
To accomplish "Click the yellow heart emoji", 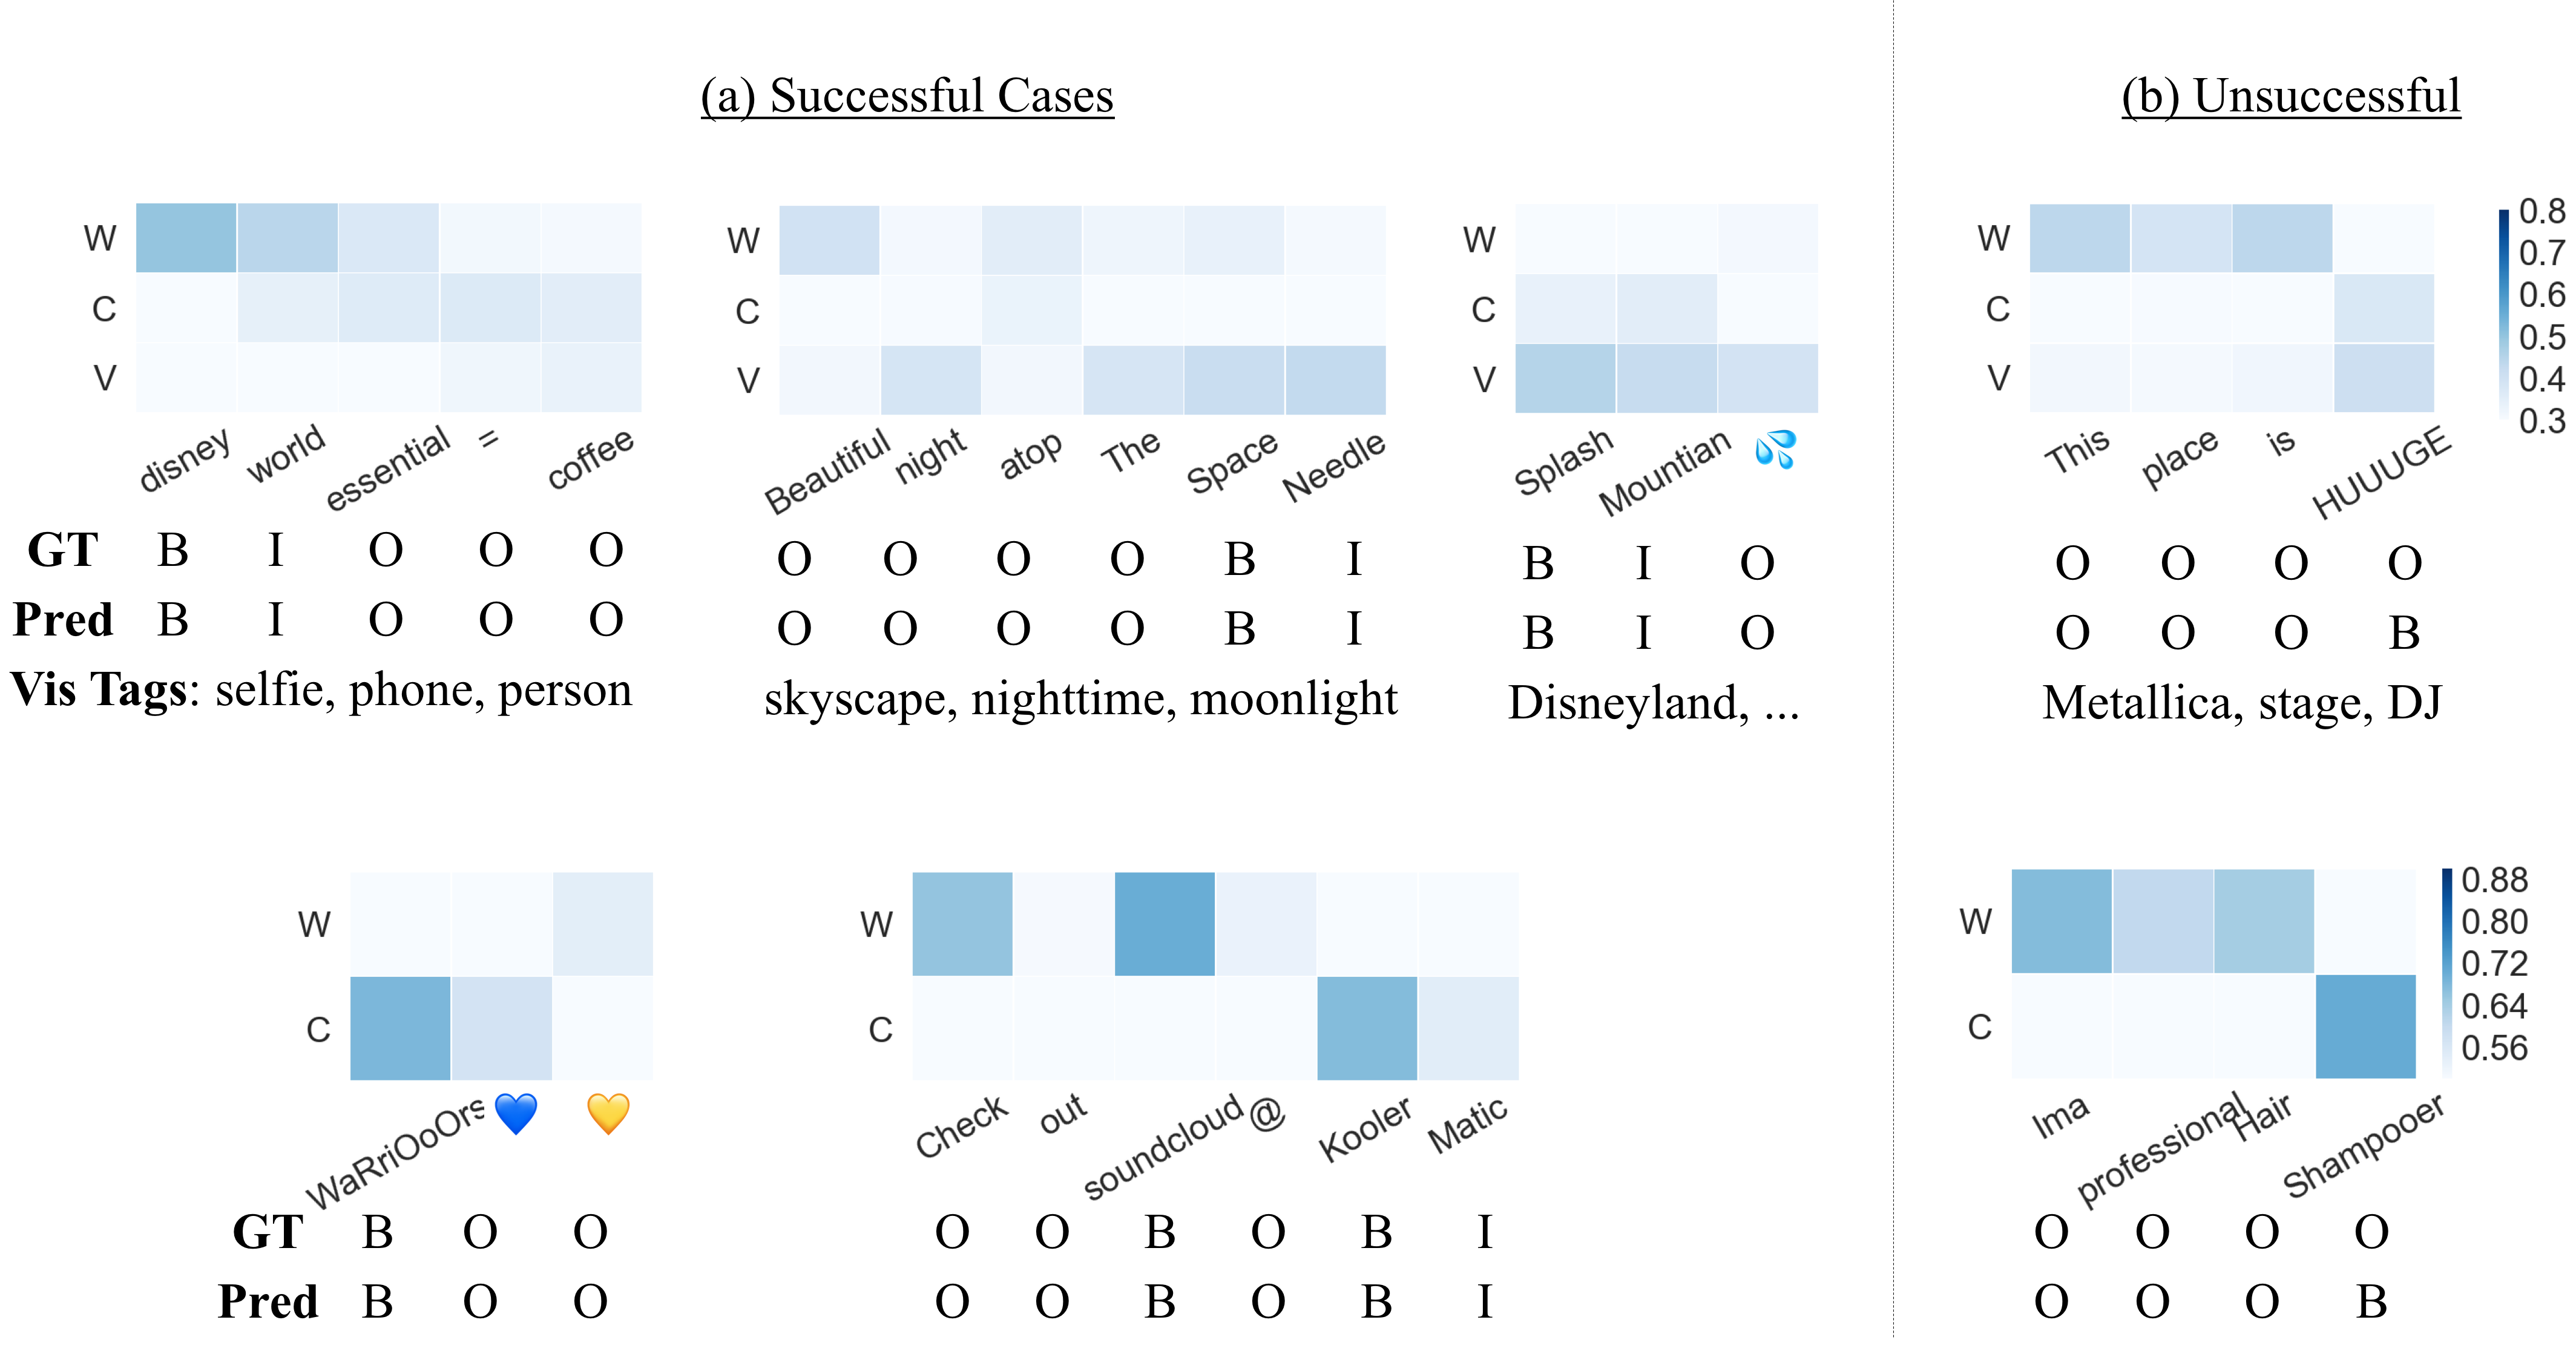I will tap(608, 1113).
